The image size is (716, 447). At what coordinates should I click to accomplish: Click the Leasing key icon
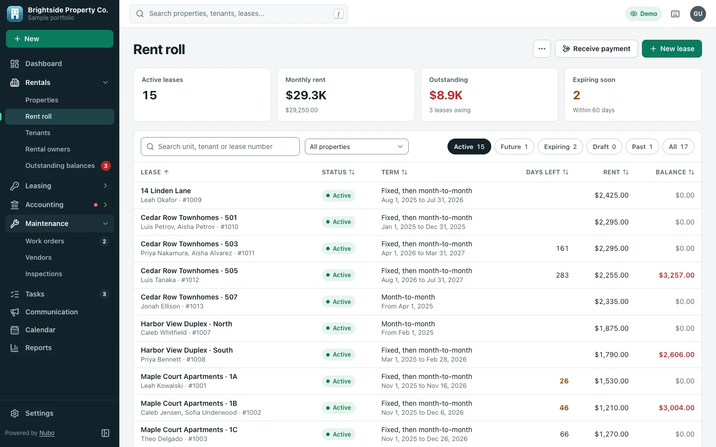(15, 186)
